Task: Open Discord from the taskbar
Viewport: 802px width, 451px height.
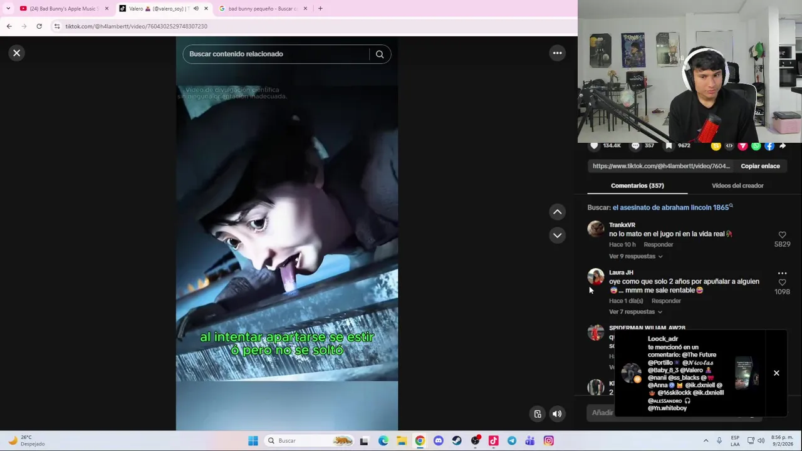Action: 439,441
